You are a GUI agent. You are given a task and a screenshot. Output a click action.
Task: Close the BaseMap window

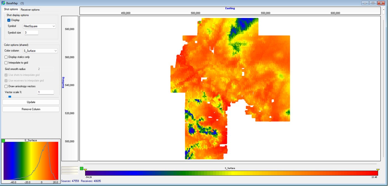click(382, 3)
